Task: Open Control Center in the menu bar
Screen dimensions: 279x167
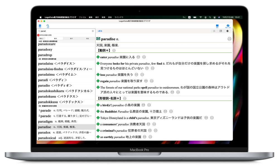Action: 215,17
